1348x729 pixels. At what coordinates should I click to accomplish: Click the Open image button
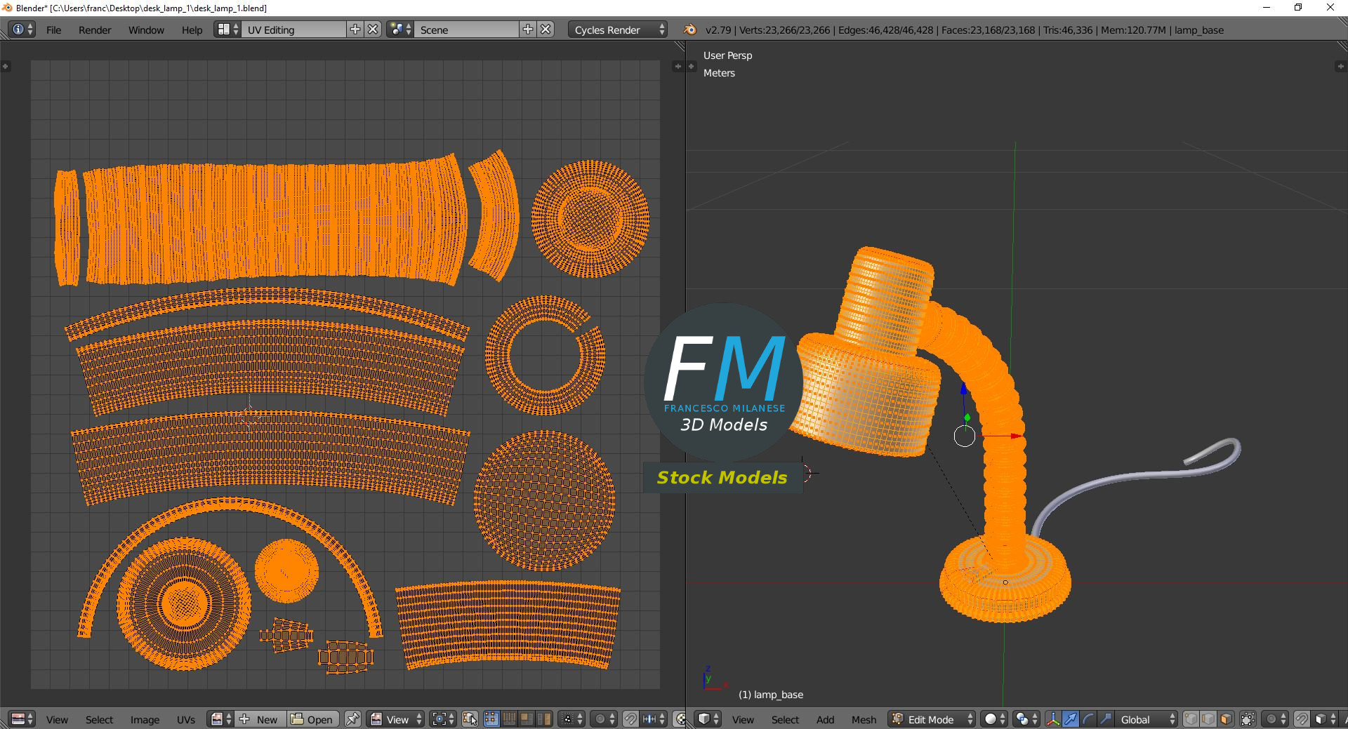tap(313, 719)
